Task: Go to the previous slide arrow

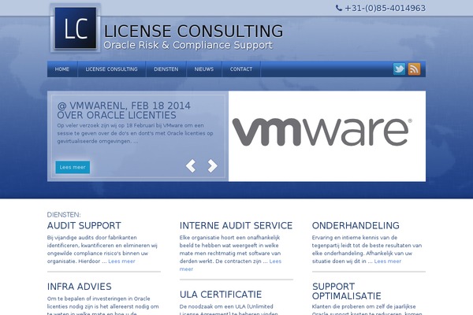Action: click(x=191, y=166)
